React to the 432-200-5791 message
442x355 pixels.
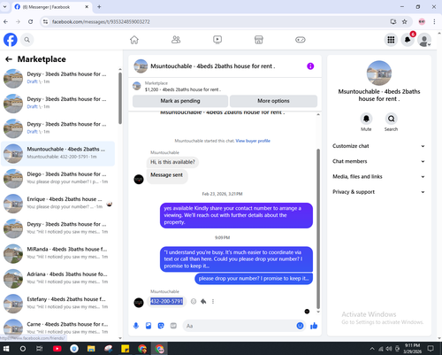click(194, 301)
